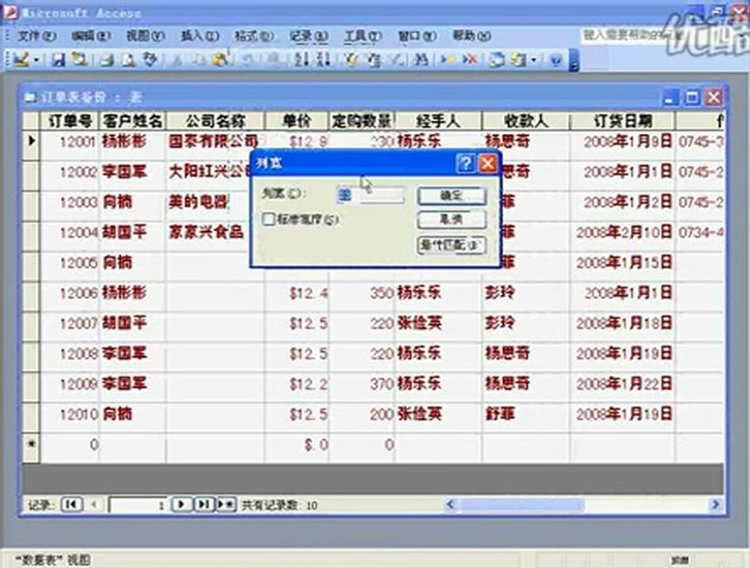750x568 pixels.
Task: Click the File Search toolbar icon
Action: click(x=79, y=59)
